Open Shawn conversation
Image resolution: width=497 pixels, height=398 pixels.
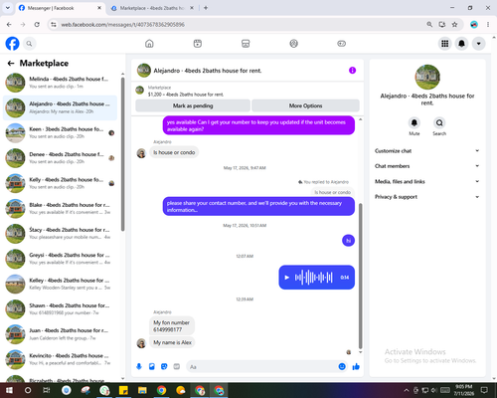point(60,308)
